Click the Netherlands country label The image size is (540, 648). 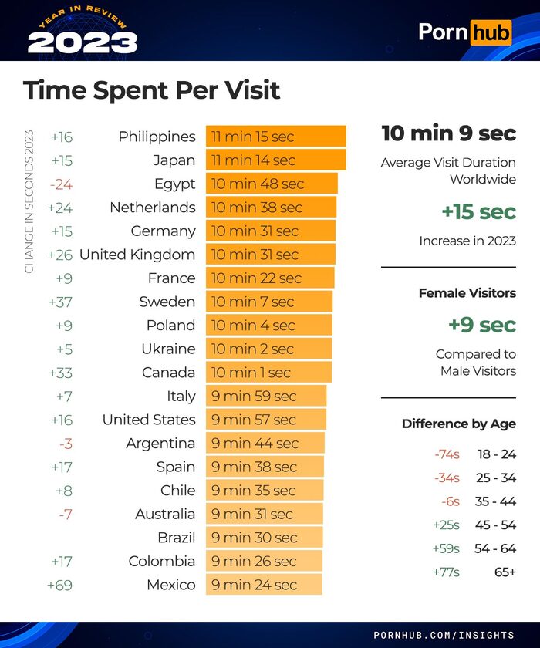(x=153, y=208)
